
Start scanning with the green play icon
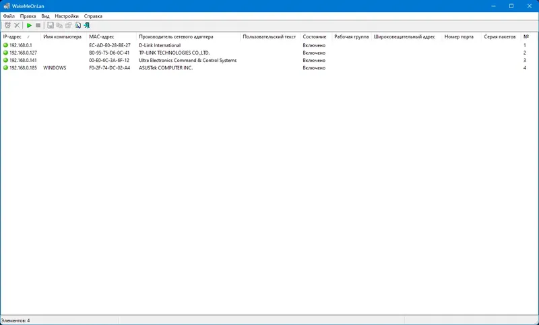[29, 26]
